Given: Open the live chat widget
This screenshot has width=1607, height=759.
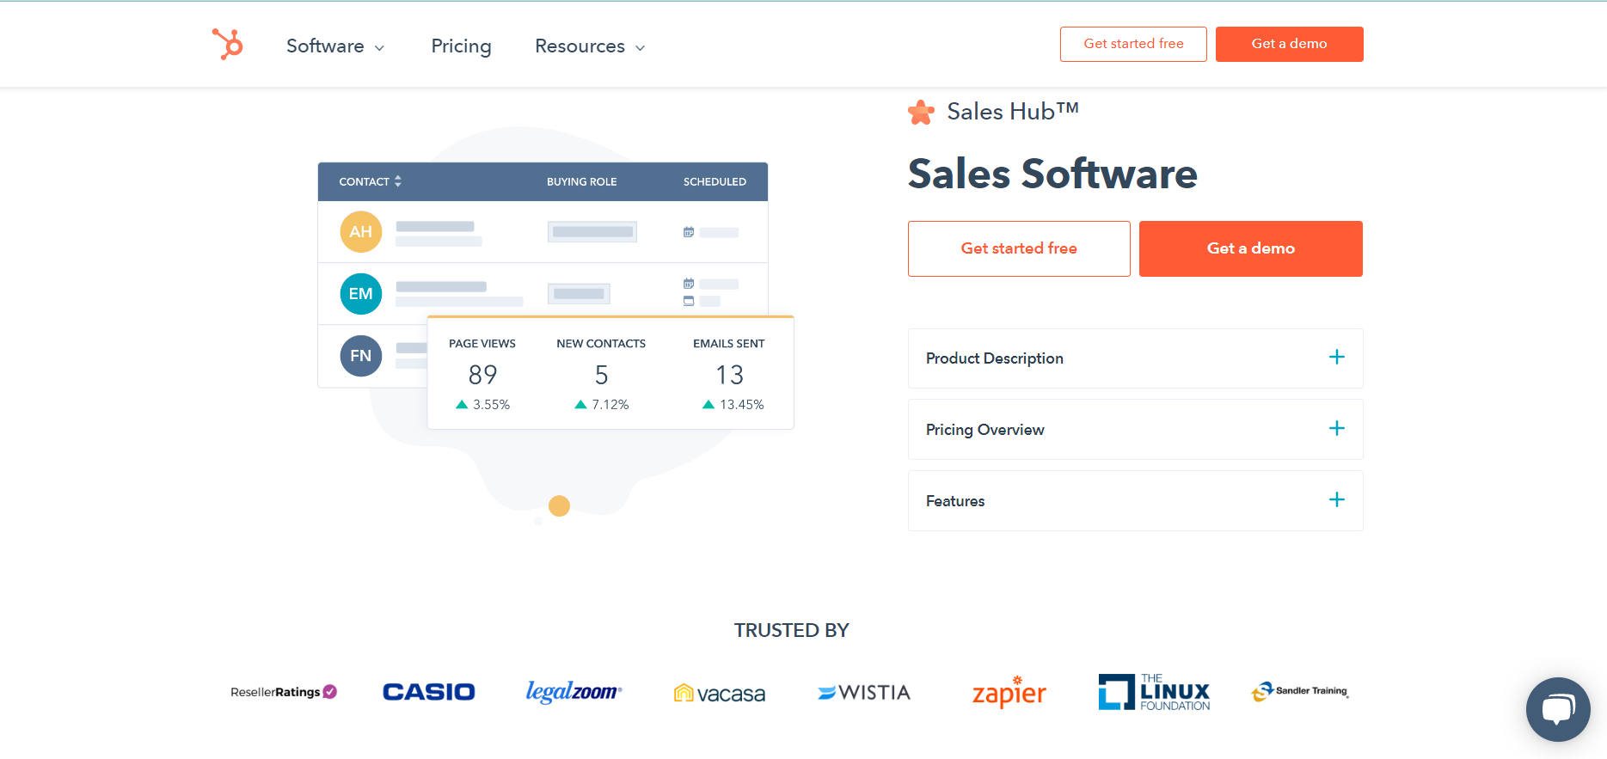Looking at the screenshot, I should point(1558,709).
